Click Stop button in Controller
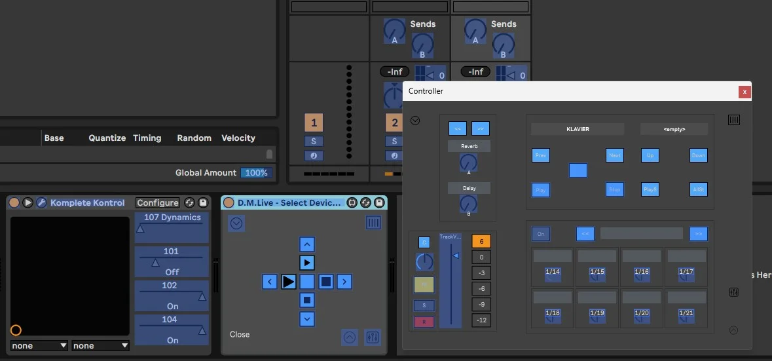This screenshot has height=361, width=772. [614, 189]
